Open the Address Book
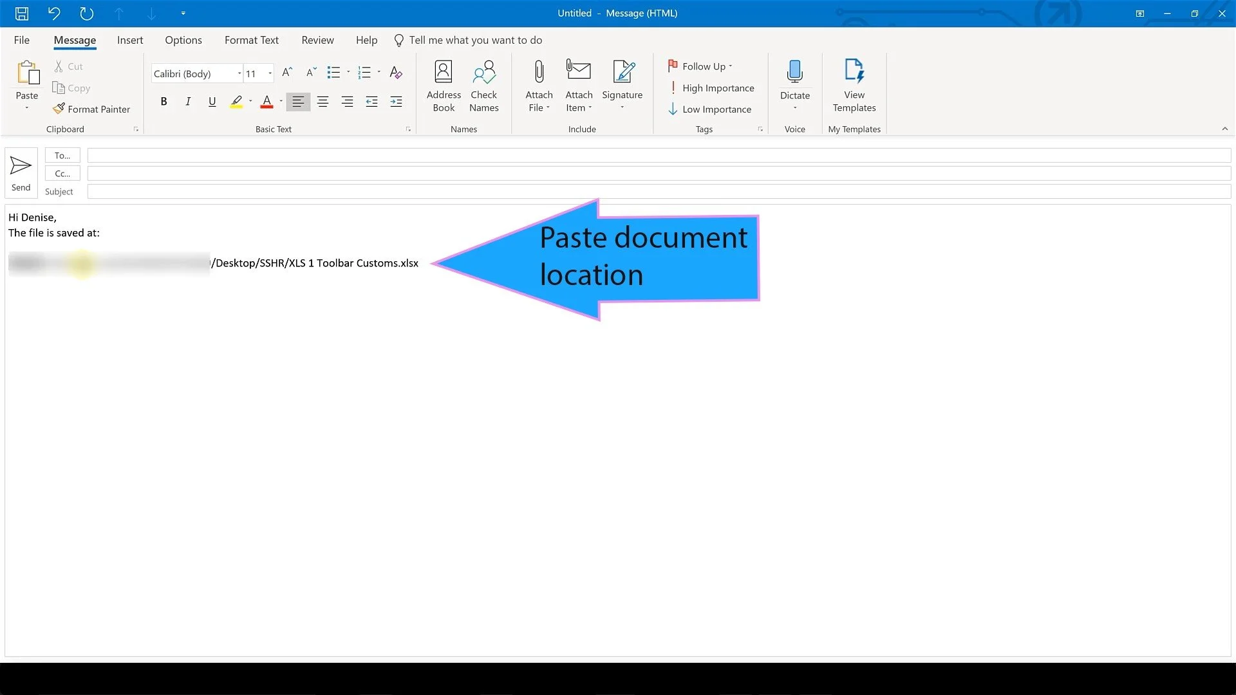This screenshot has width=1236, height=695. click(443, 86)
